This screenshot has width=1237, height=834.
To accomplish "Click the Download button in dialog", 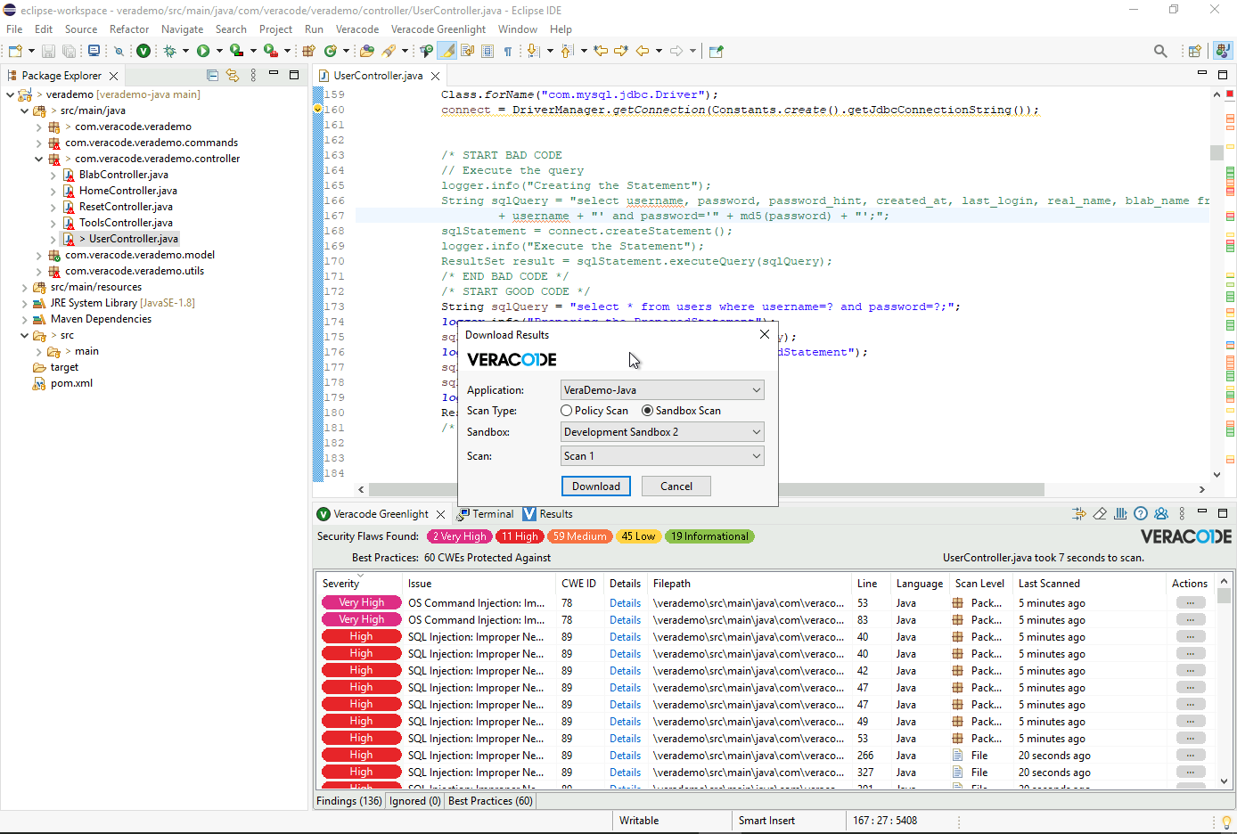I will 596,487.
